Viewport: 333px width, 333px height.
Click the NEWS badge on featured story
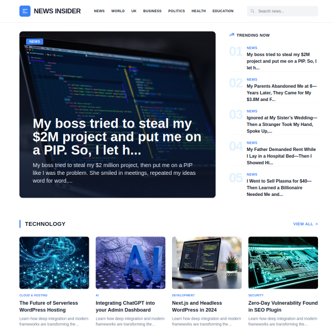(34, 42)
